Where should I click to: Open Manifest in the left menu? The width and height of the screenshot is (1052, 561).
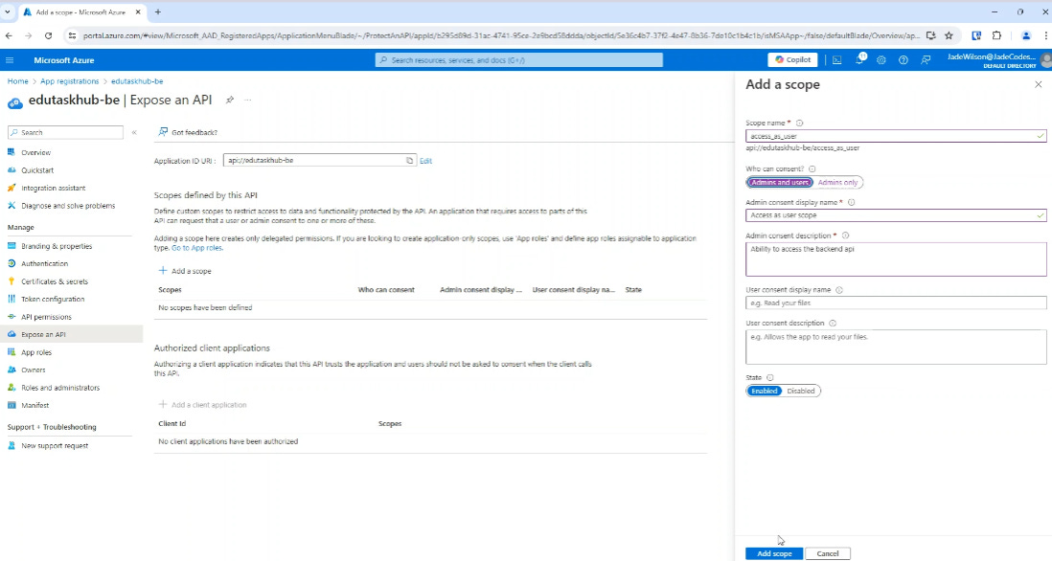[34, 406]
